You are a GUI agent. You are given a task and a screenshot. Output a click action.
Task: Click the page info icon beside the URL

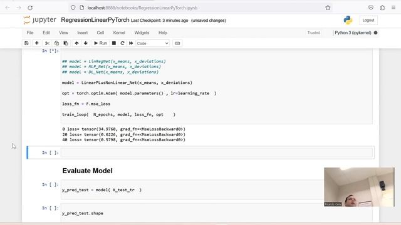click(x=82, y=7)
